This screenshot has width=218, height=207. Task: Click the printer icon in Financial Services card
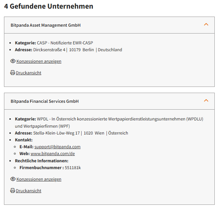tap(13, 191)
